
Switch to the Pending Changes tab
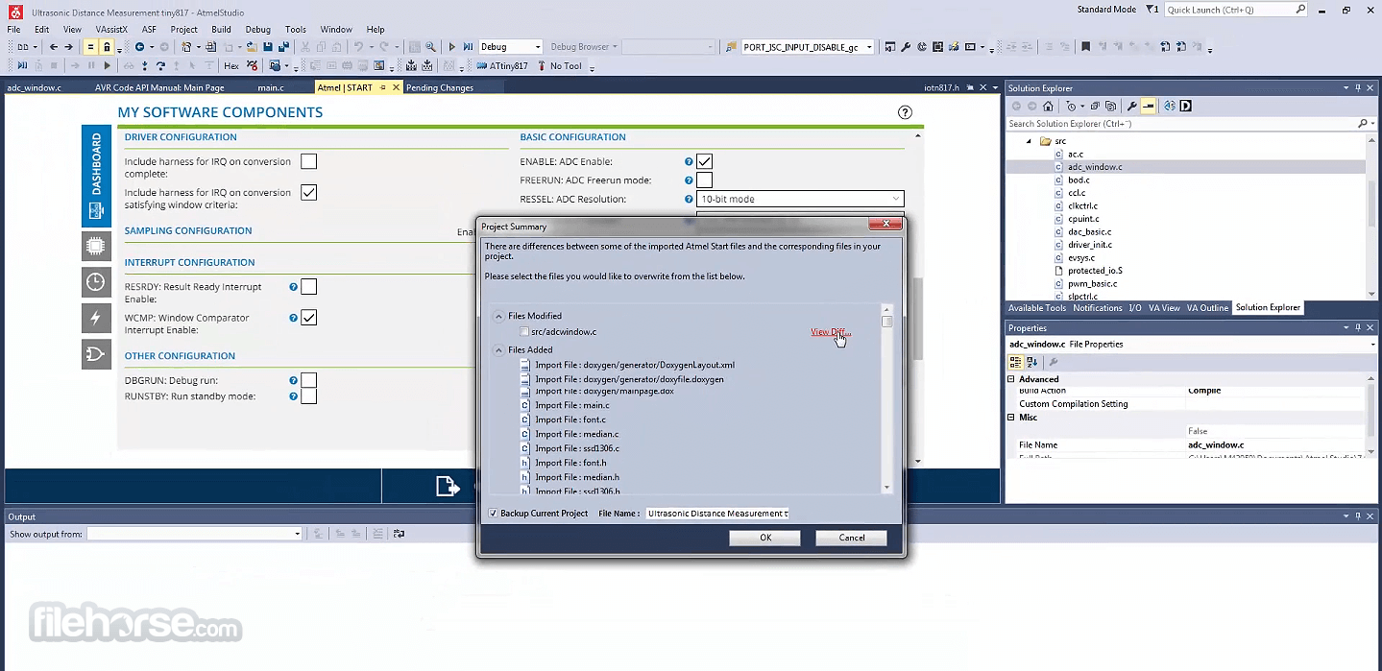click(x=440, y=87)
